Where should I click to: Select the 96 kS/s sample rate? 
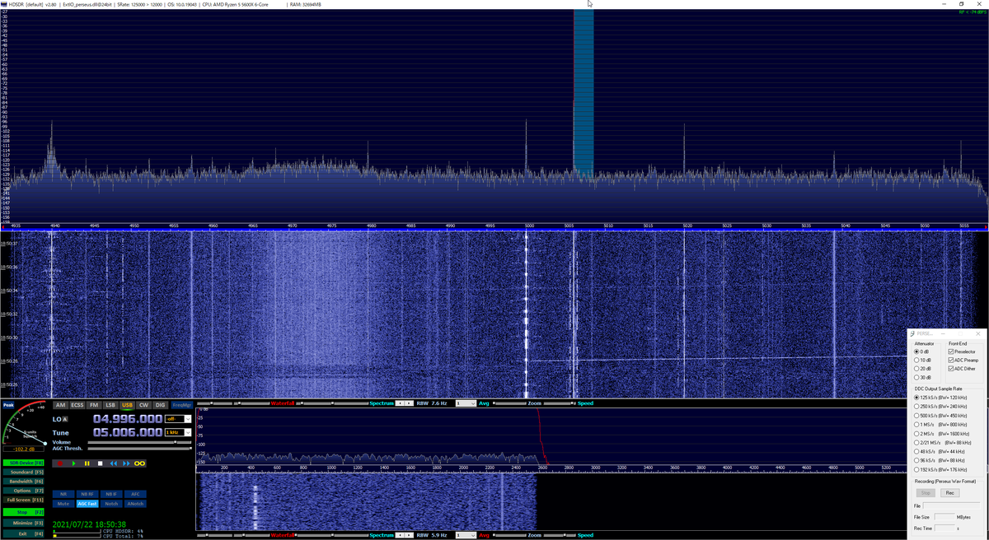pos(940,460)
